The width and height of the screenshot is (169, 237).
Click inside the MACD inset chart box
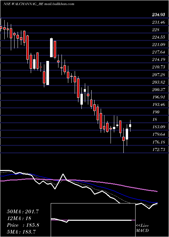(x=93, y=220)
